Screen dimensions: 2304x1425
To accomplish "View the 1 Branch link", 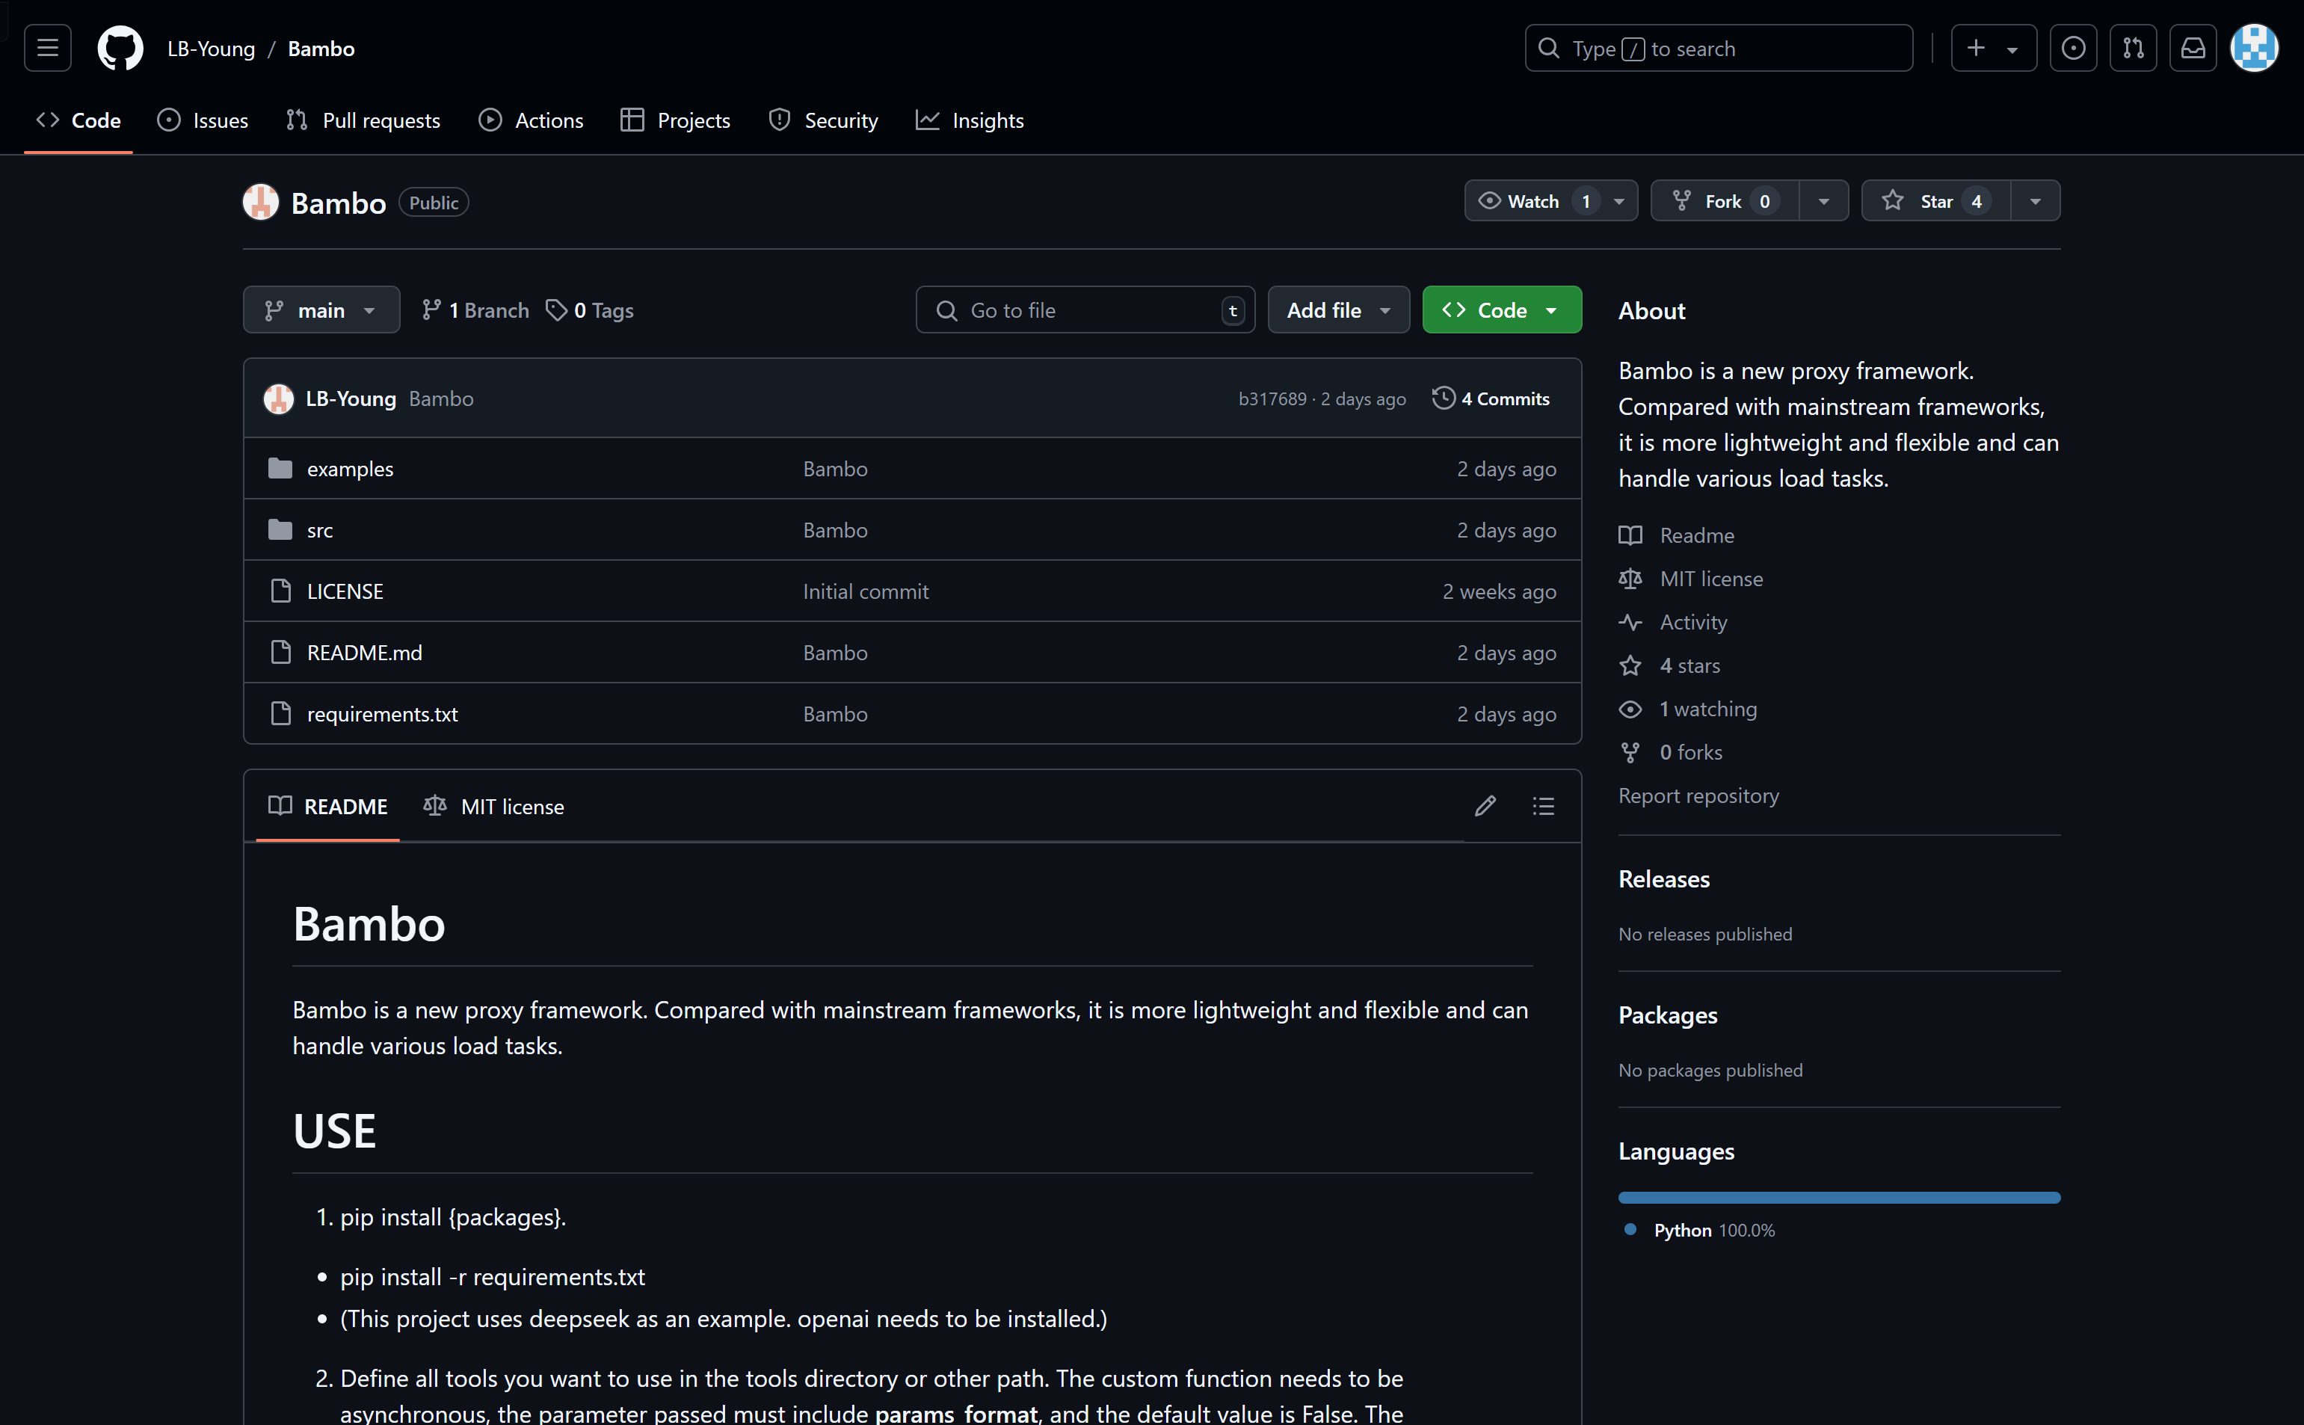I will (475, 310).
